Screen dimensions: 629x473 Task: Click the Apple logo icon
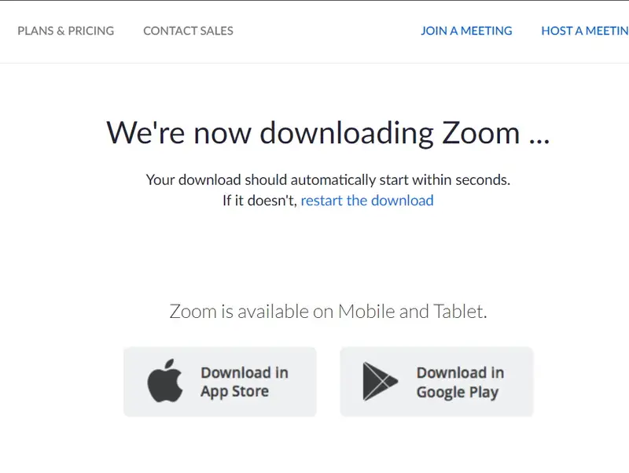pyautogui.click(x=165, y=380)
